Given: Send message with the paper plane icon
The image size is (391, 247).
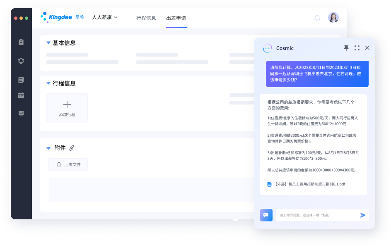Looking at the screenshot, I should pos(363,215).
